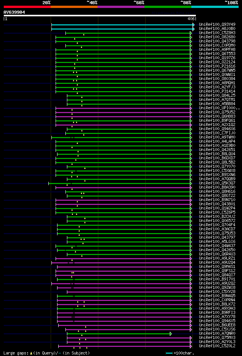242x356 pixels.
Task: Click label UniRef100_A5LGI6
Action: coord(217,241)
